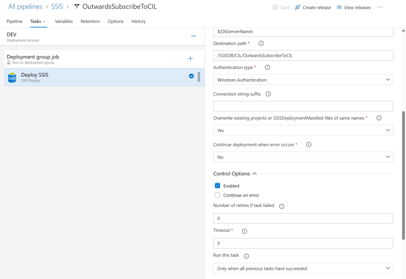
Task: Click Create release
Action: [313, 7]
